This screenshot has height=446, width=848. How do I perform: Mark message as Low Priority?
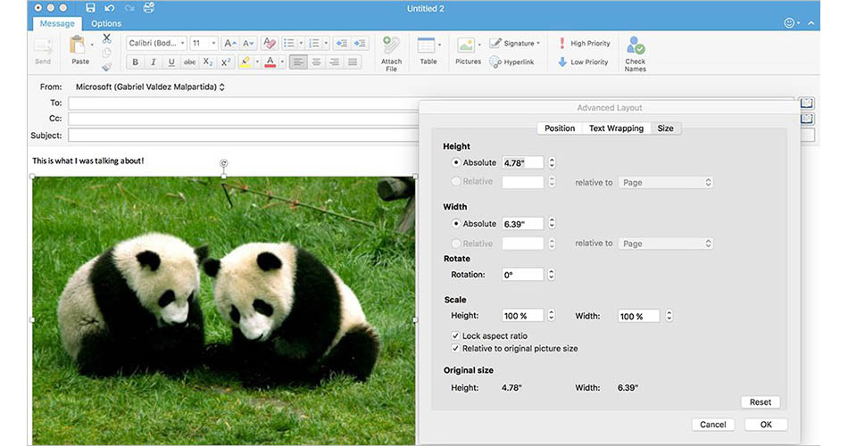[x=583, y=62]
